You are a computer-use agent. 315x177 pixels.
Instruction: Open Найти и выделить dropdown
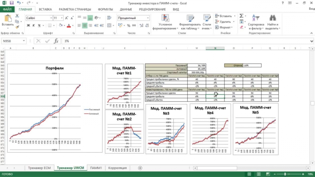tap(272, 22)
